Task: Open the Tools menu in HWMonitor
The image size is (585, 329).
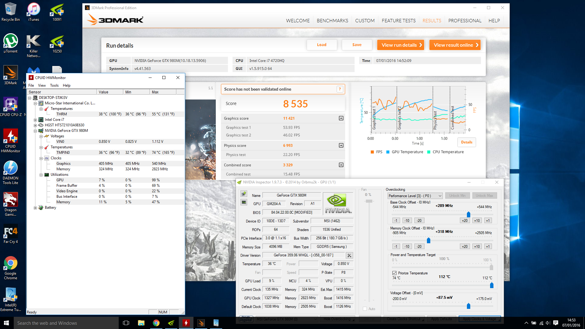Action: click(x=54, y=85)
